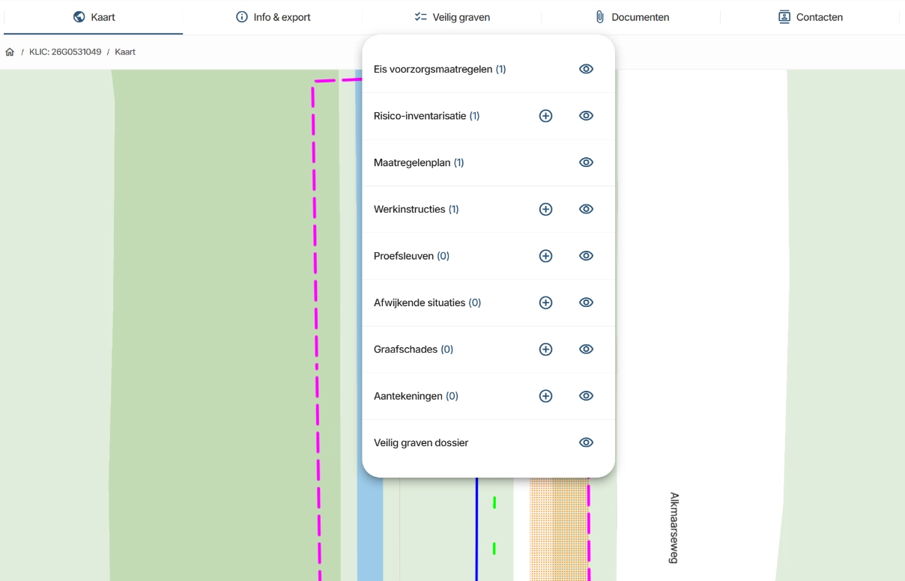The width and height of the screenshot is (905, 581).
Task: Toggle eye icon for Graafschades
Action: pos(586,350)
